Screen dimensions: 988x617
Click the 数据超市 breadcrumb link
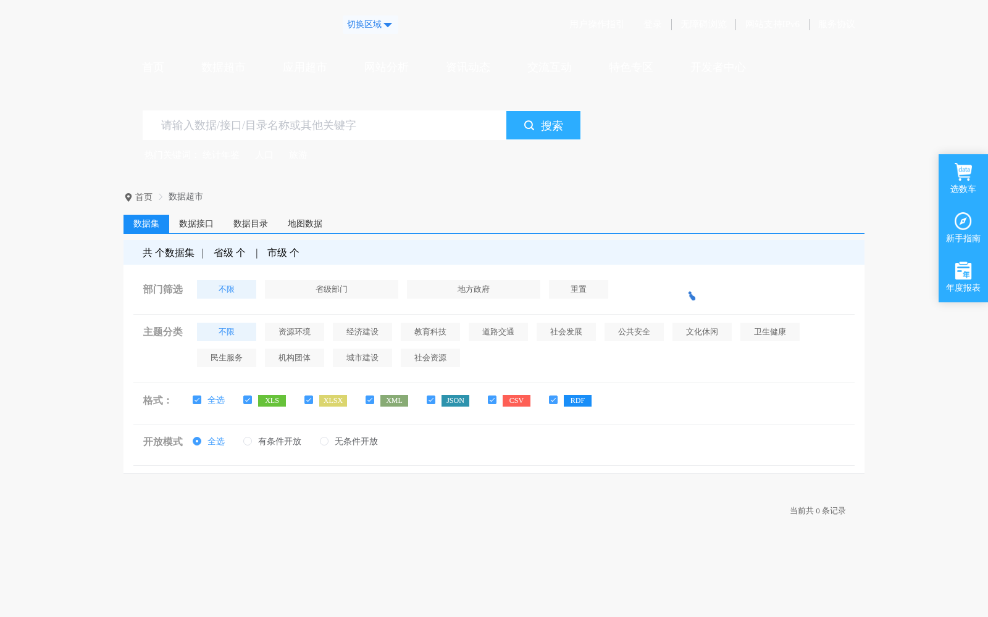186,197
